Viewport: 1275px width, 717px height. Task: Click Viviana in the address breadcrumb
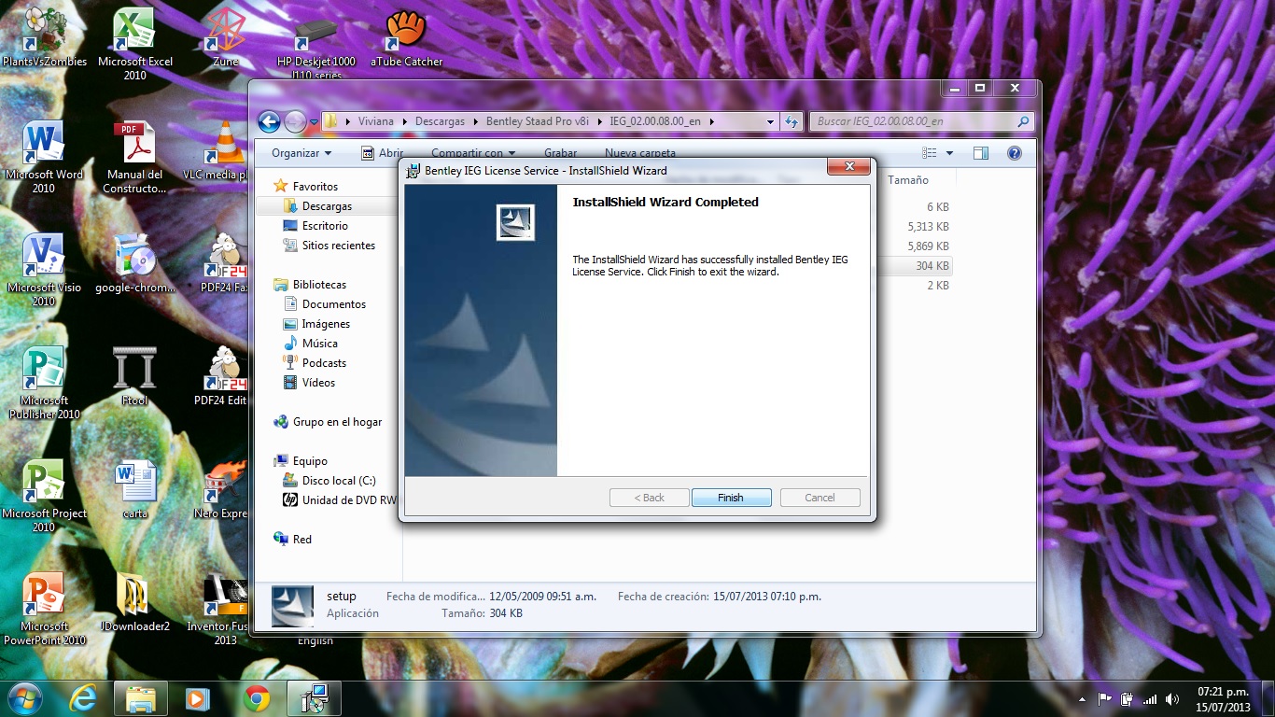click(x=376, y=121)
